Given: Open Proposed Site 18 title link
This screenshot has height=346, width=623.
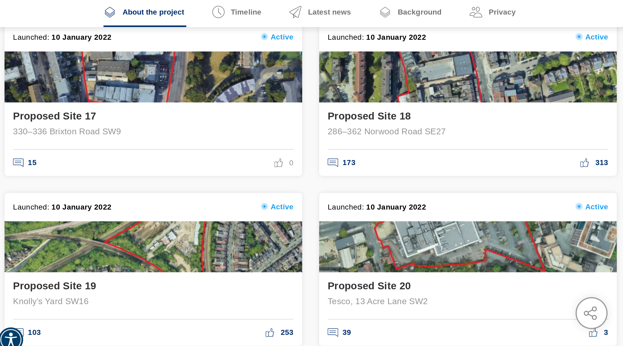Looking at the screenshot, I should pyautogui.click(x=369, y=116).
